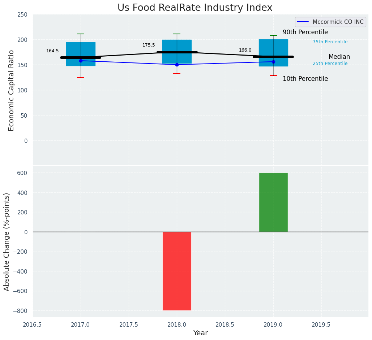This screenshot has height=340, width=372.
Task: Click the 90th Percentile annotation
Action: point(305,32)
